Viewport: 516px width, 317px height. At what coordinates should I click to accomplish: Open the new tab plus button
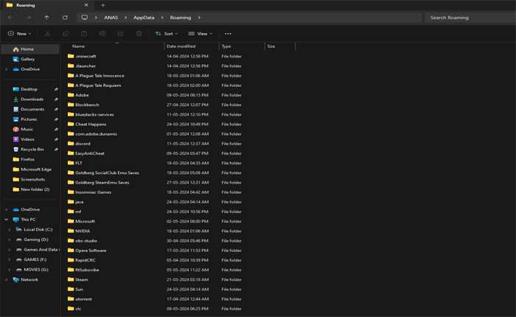tap(102, 5)
